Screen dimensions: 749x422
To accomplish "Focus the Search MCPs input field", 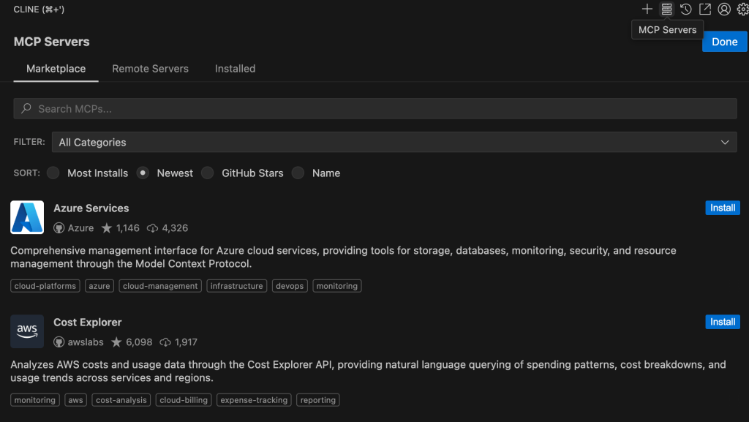I will coord(374,109).
